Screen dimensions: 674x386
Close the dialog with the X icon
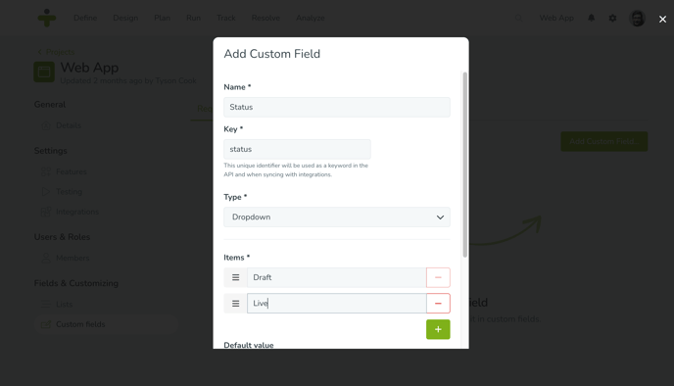(662, 20)
